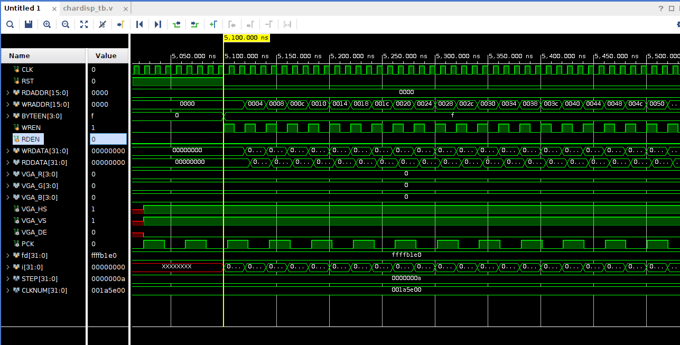Click the grayed Delete Marker icon
680x345 pixels.
click(268, 24)
